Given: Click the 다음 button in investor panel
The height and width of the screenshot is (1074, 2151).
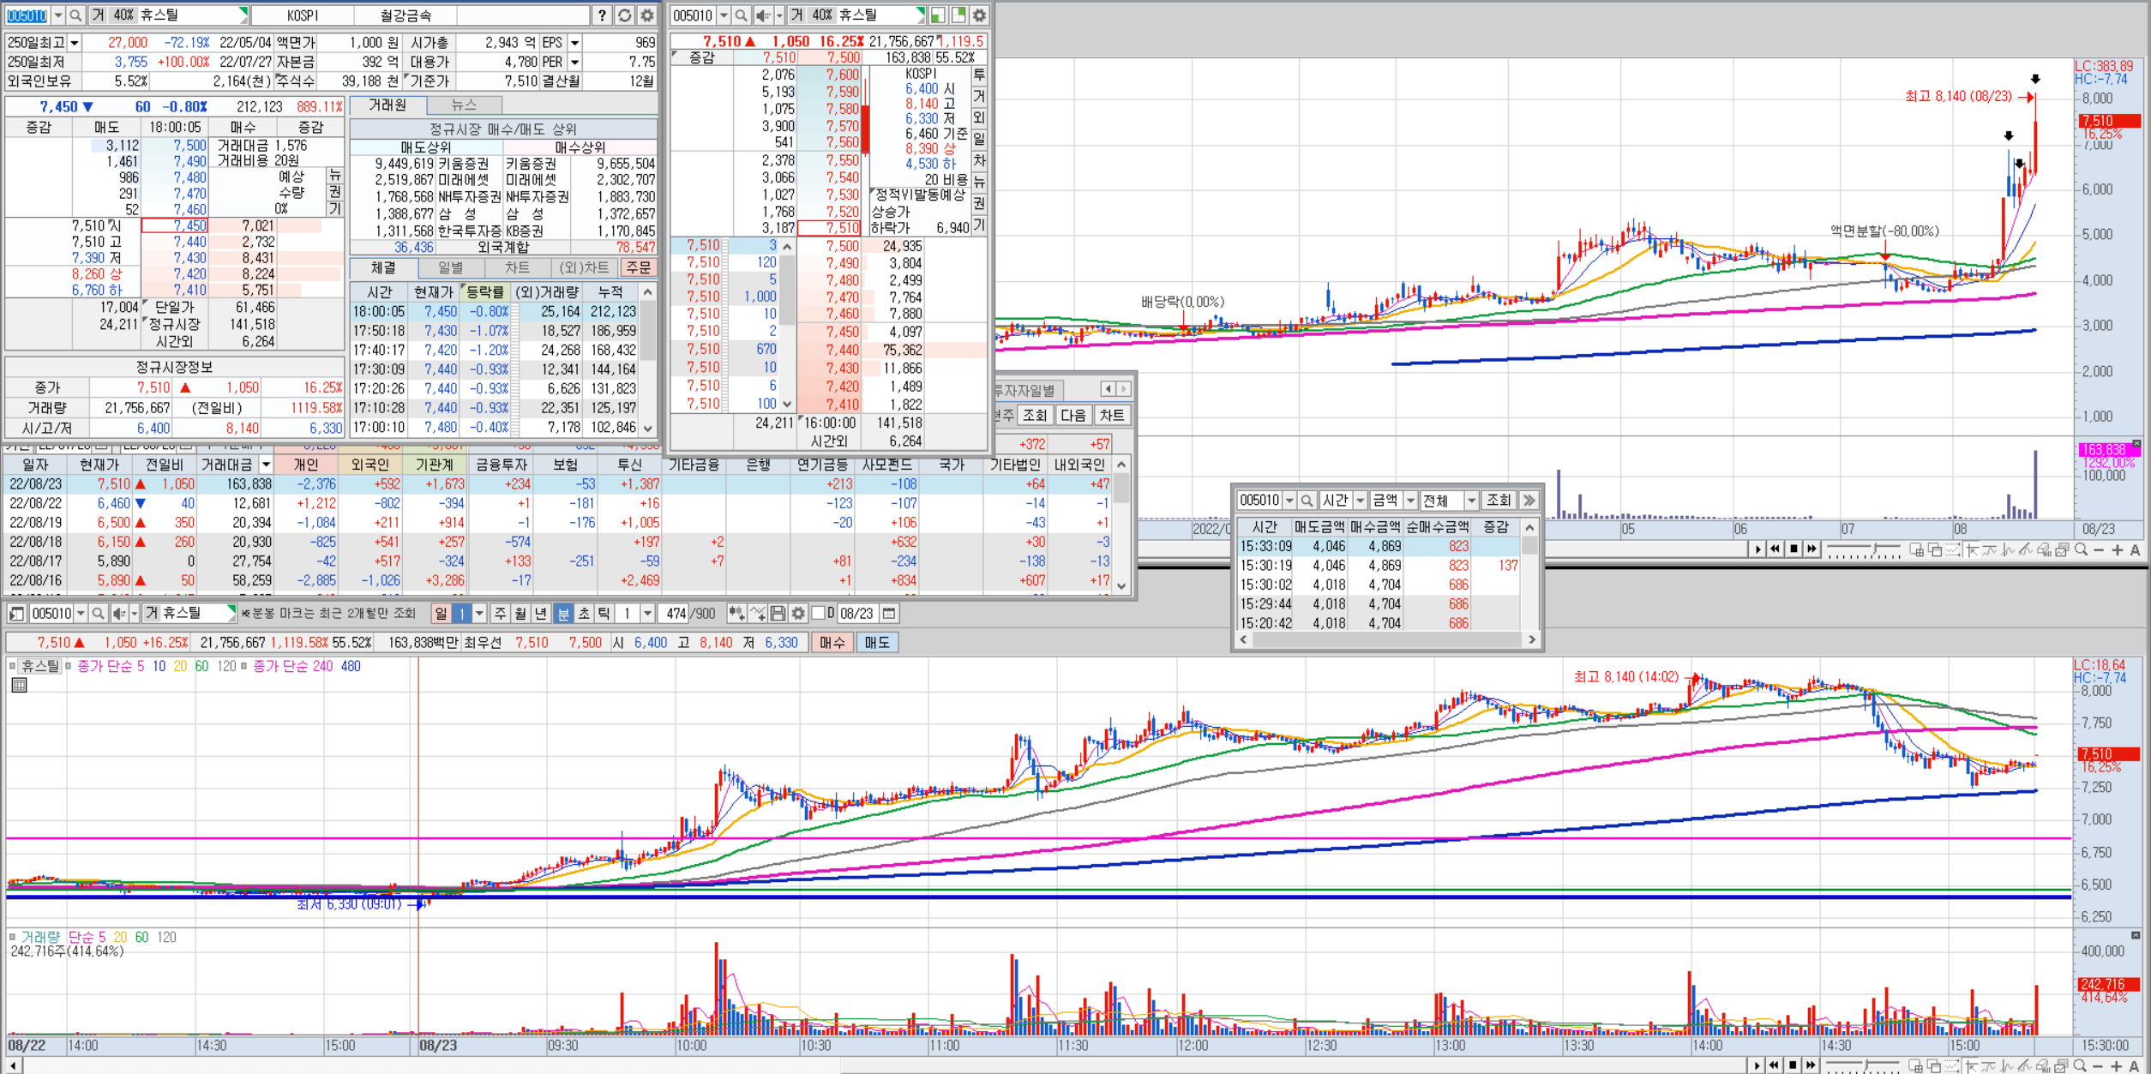Looking at the screenshot, I should tap(1073, 416).
